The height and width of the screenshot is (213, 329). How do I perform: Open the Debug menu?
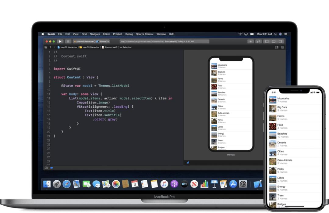[x=129, y=34]
